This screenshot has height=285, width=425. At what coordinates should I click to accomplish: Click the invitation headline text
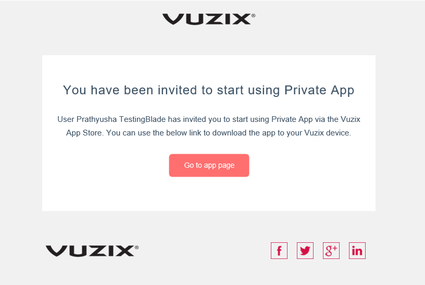click(x=208, y=90)
